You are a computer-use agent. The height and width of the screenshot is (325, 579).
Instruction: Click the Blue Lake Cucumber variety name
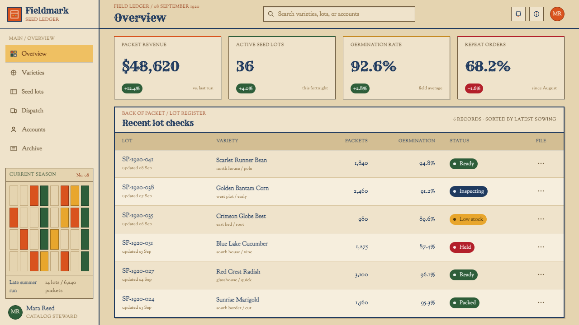[x=242, y=244]
